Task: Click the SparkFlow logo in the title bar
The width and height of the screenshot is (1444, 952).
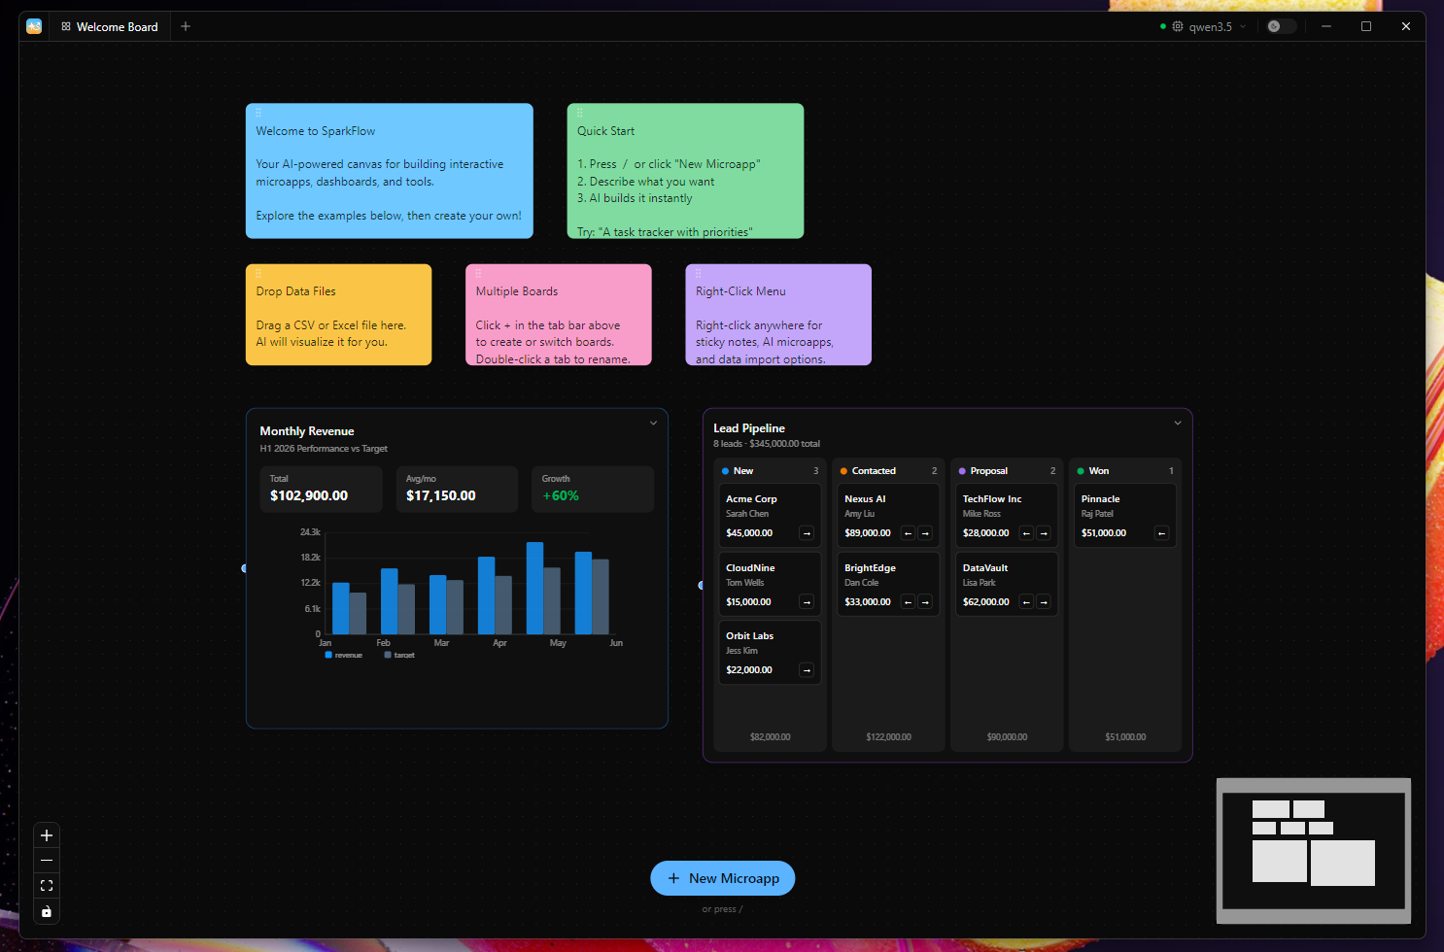Action: (x=34, y=25)
